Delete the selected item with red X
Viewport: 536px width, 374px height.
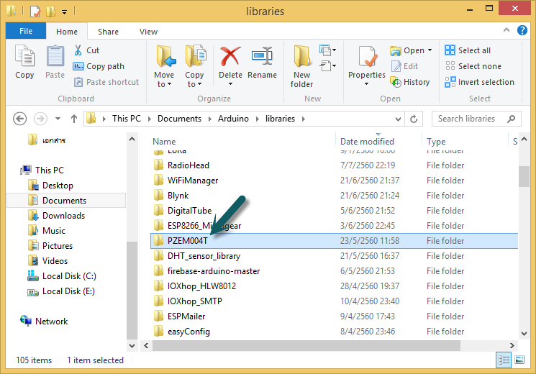click(230, 65)
